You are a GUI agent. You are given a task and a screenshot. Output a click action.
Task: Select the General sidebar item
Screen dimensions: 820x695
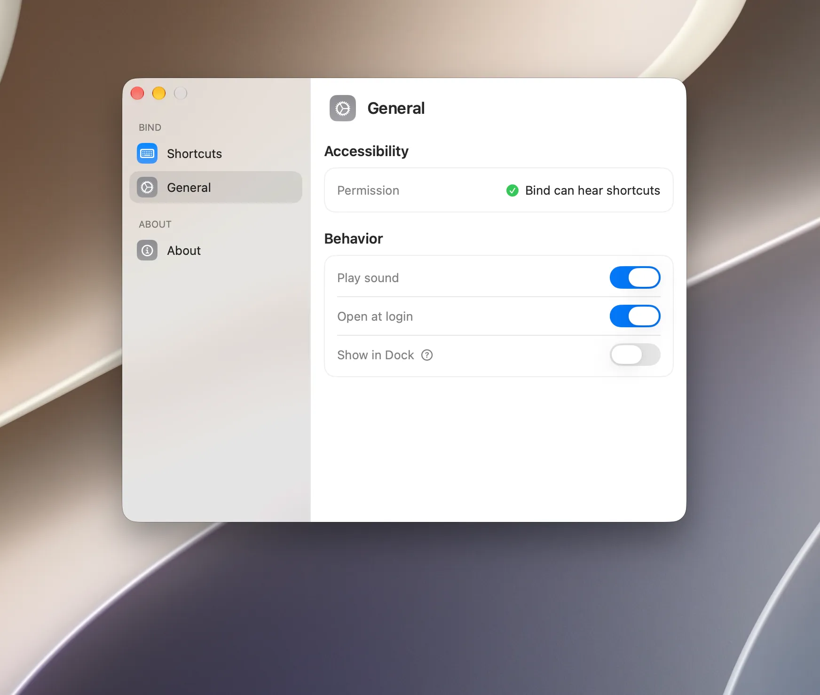pyautogui.click(x=216, y=187)
